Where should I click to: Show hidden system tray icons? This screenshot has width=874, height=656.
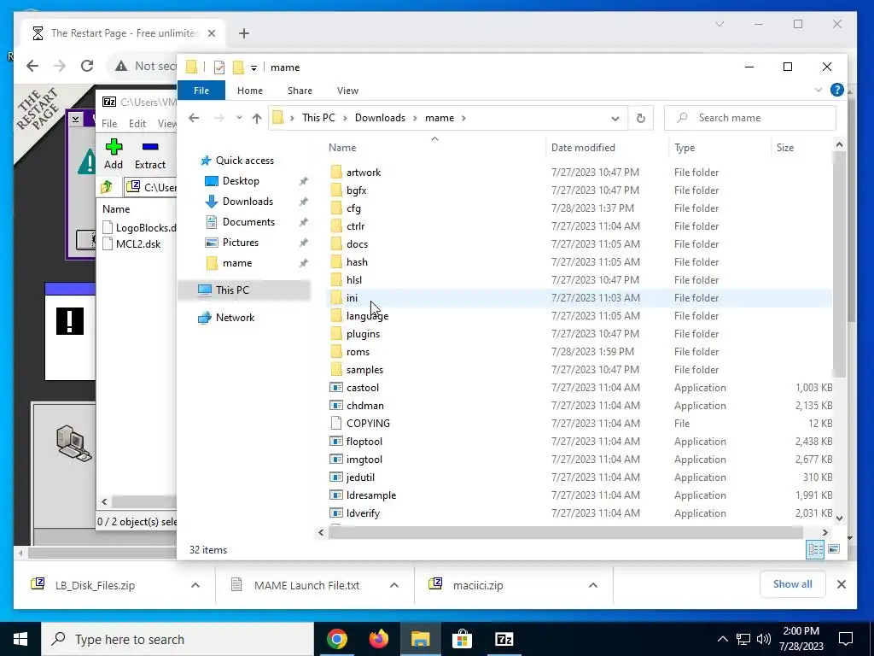coord(722,639)
